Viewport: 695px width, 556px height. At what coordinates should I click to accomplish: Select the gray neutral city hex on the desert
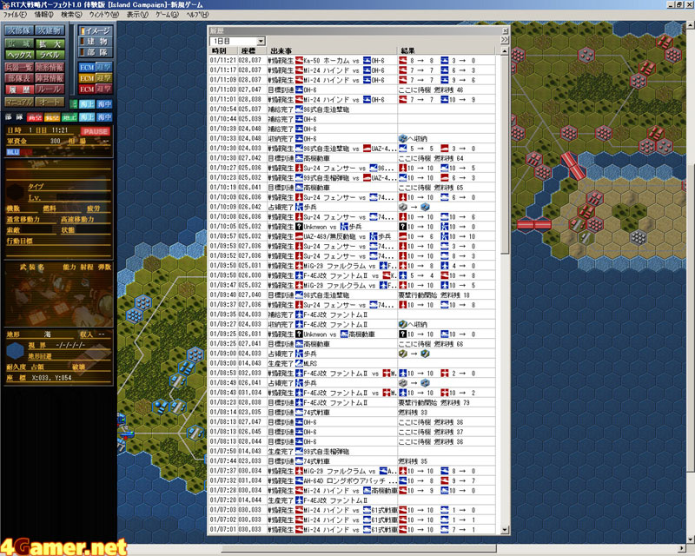[639, 238]
